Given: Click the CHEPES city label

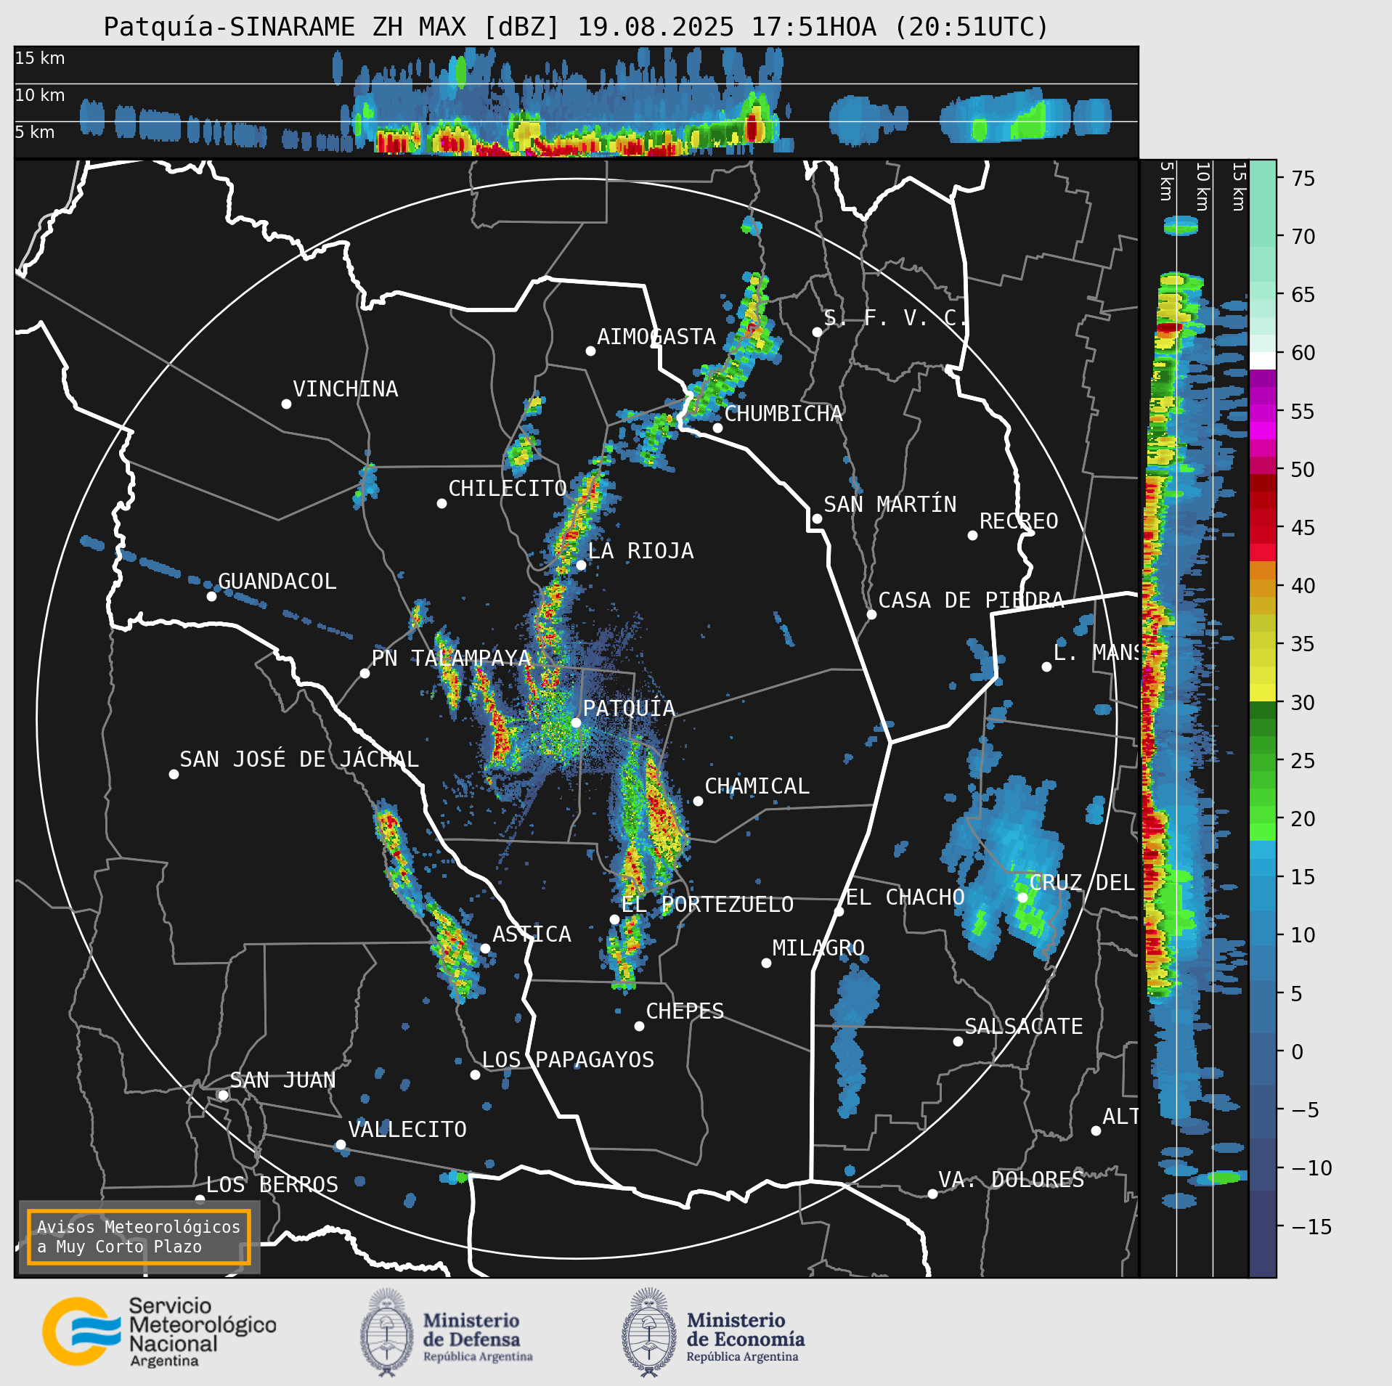Looking at the screenshot, I should pyautogui.click(x=685, y=1011).
